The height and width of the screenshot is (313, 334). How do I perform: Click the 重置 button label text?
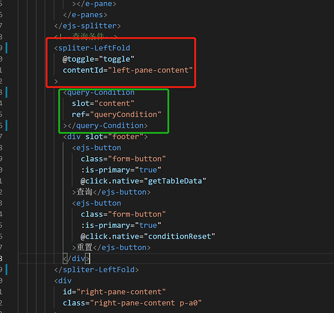point(85,247)
